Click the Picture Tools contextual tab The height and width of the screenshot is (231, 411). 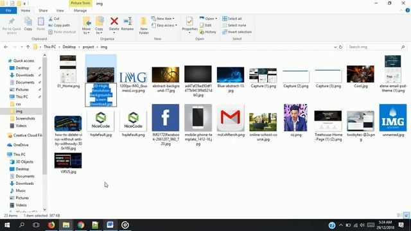pos(80,3)
